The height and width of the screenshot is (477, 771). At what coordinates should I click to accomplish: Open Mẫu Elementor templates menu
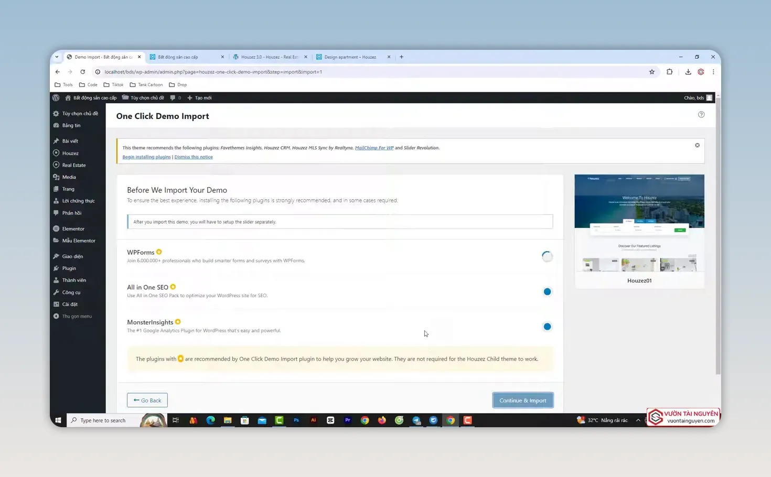[x=78, y=241]
